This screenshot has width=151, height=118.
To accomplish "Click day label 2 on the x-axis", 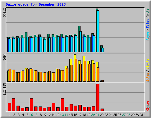I will (x=14, y=115).
